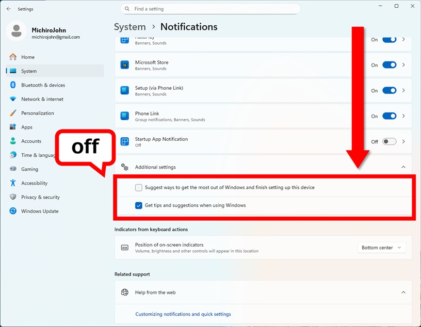Click the Network & internet Wi-Fi icon
Screen dimensions: 421x327
[x=13, y=99]
